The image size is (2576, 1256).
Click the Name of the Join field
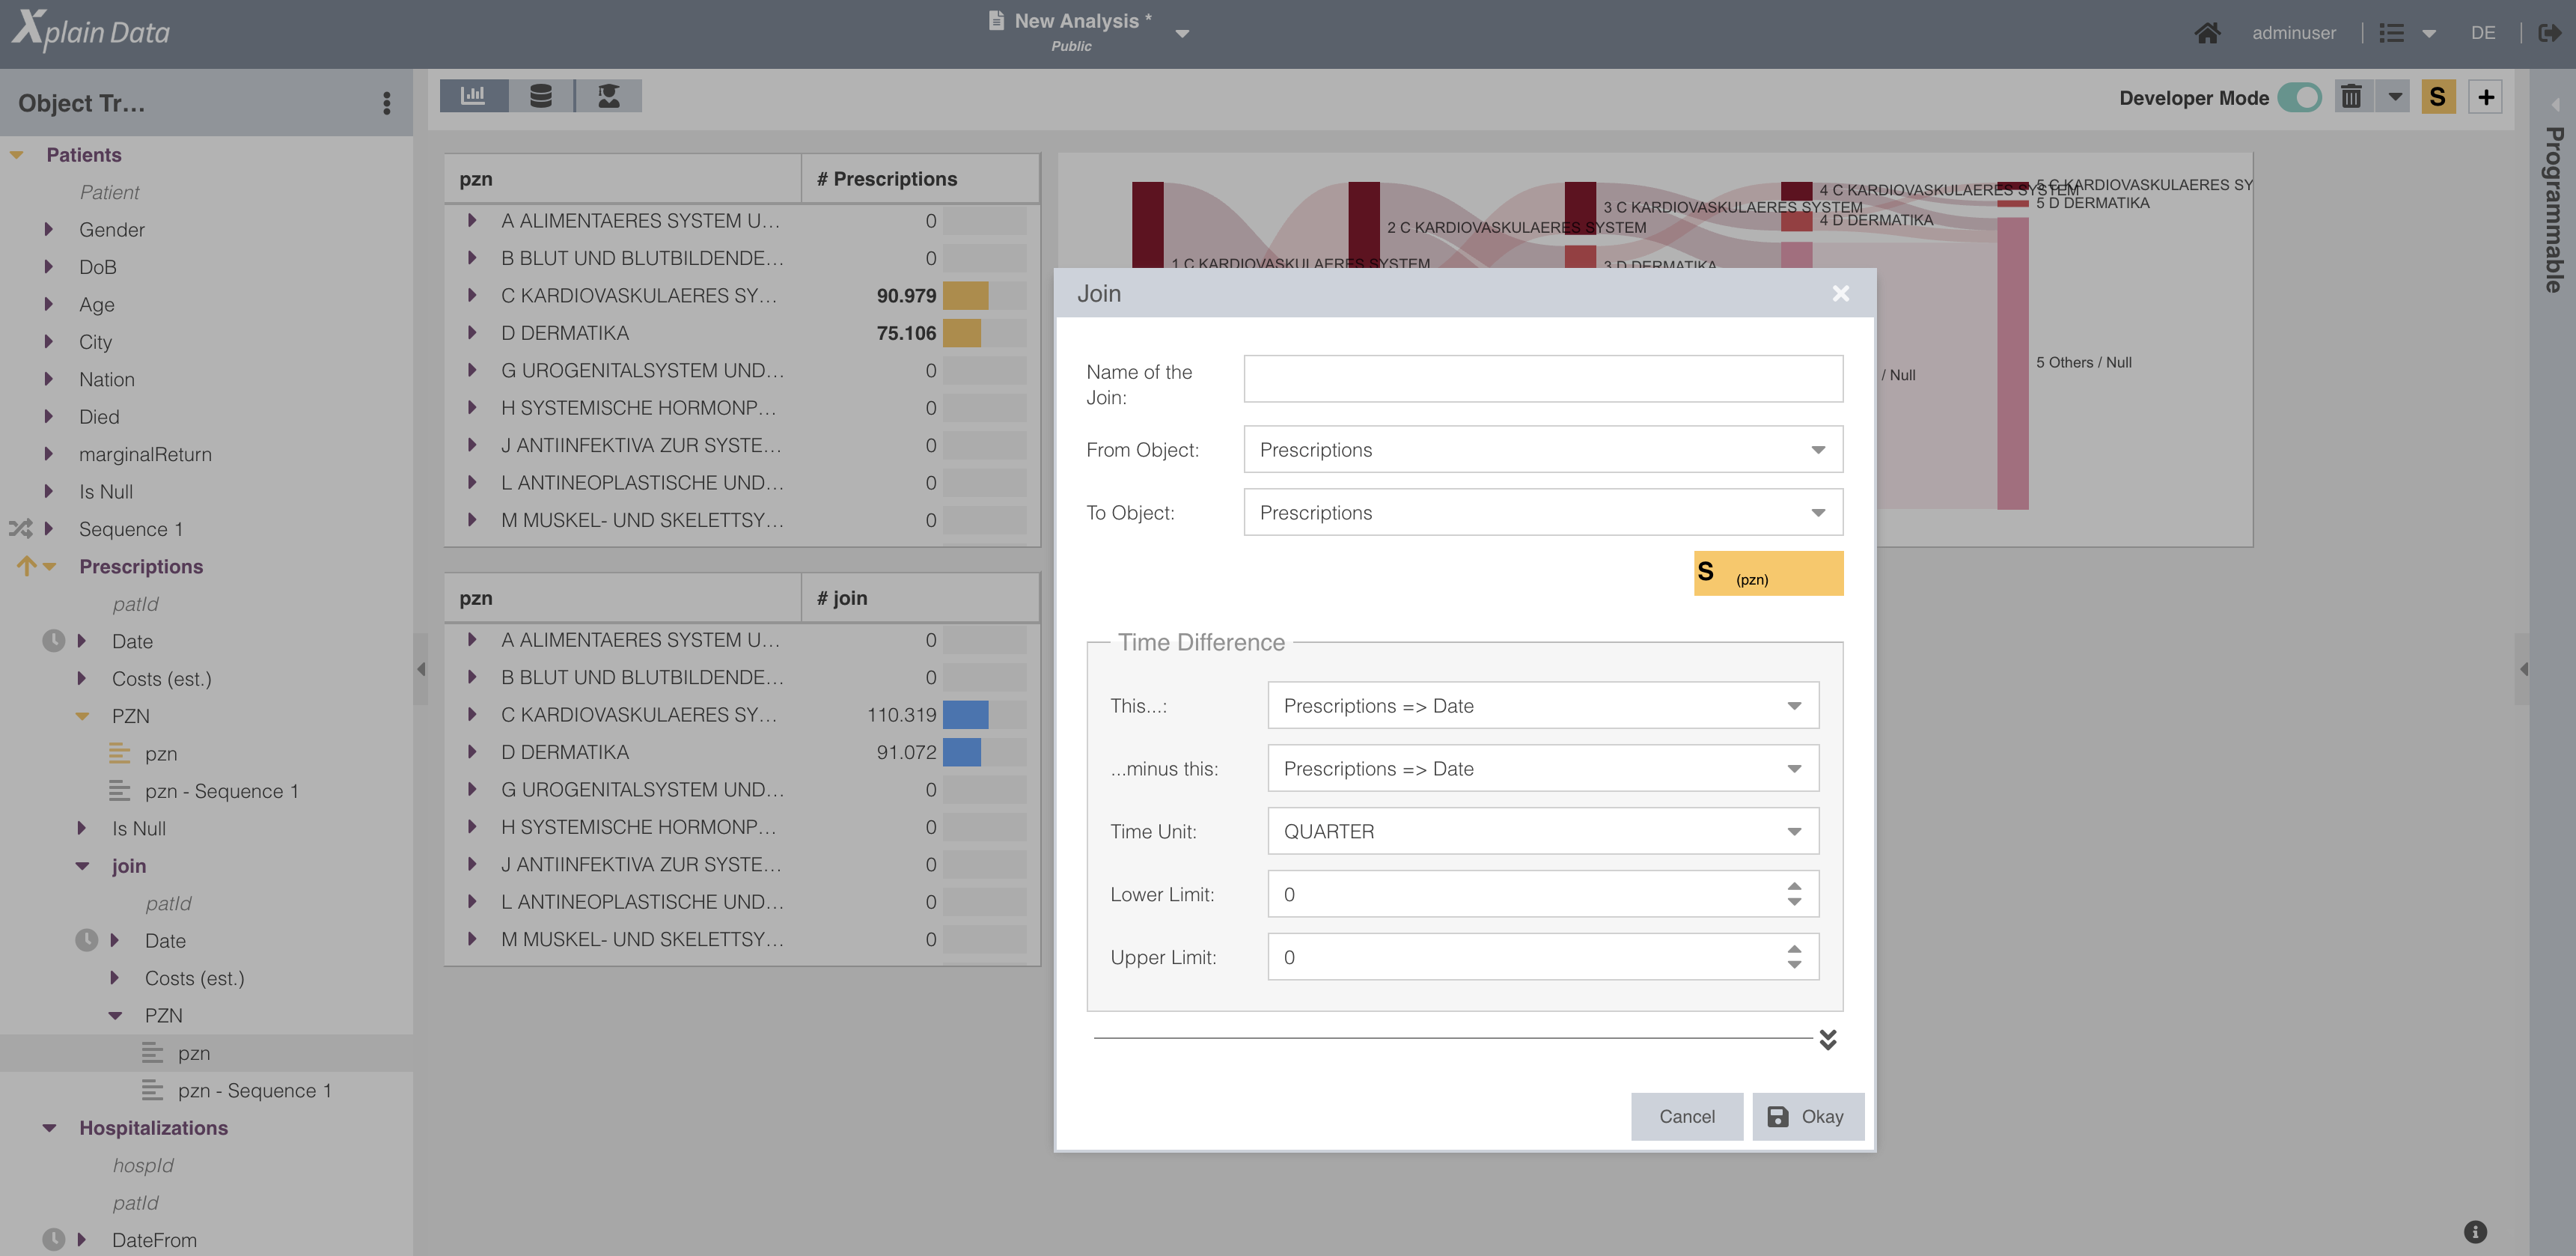pyautogui.click(x=1543, y=379)
